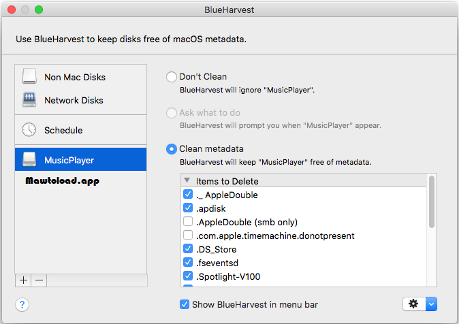
Task: Select Network Disks label
Action: click(x=74, y=100)
